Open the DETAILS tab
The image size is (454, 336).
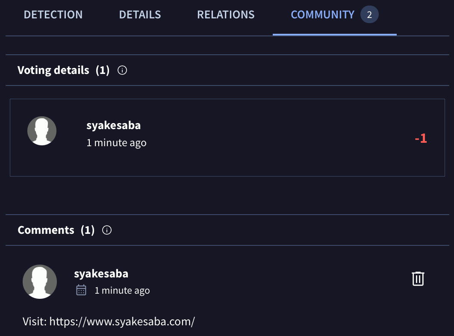(140, 14)
